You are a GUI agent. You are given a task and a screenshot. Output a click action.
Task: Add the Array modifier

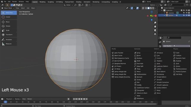137,53
